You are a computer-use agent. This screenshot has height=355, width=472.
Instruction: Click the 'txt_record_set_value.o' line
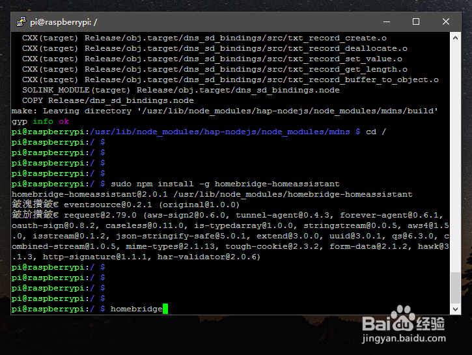click(x=212, y=59)
